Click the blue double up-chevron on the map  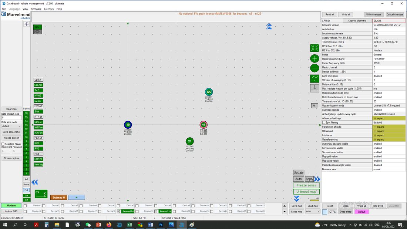tap(269, 26)
